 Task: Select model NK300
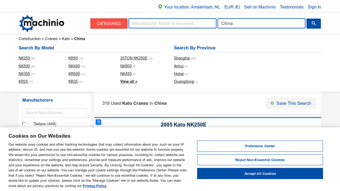point(24,74)
